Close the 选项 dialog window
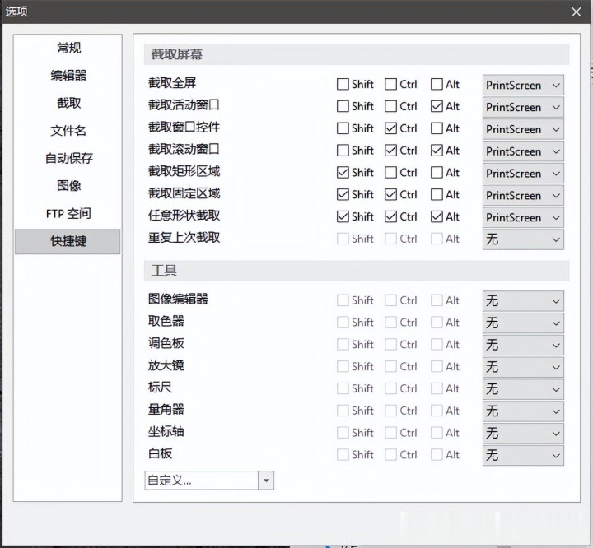 (x=576, y=12)
